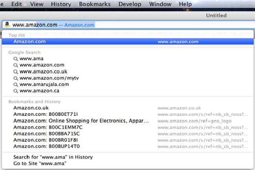
Task: Open the History menu
Action: 61,4
